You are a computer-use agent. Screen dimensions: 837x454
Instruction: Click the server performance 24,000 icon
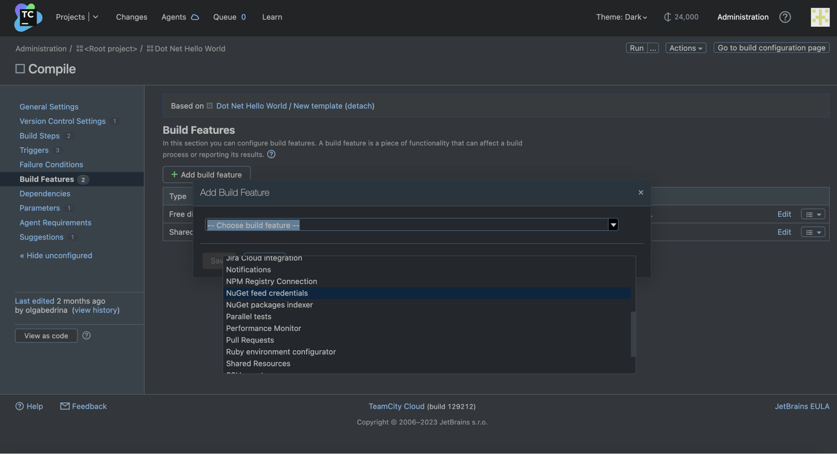[667, 16]
